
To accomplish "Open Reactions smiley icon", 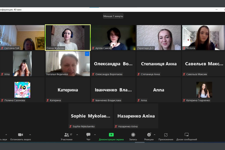I will point(149,134).
